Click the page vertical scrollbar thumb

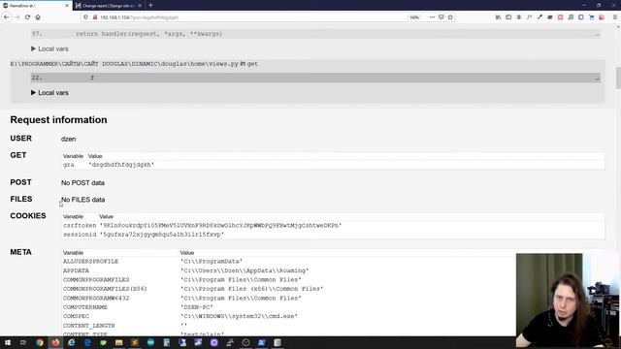coord(618,78)
